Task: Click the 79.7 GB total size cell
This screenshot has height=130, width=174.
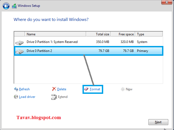Action: click(x=104, y=51)
